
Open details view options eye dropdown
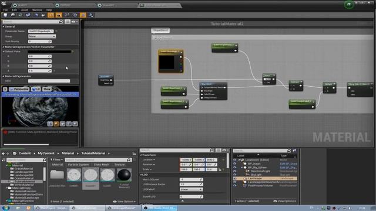point(75,22)
